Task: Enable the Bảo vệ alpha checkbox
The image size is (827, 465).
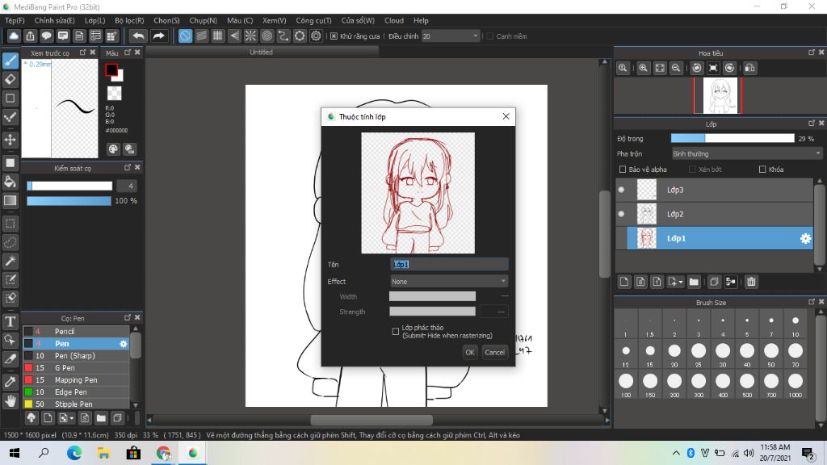Action: click(623, 170)
